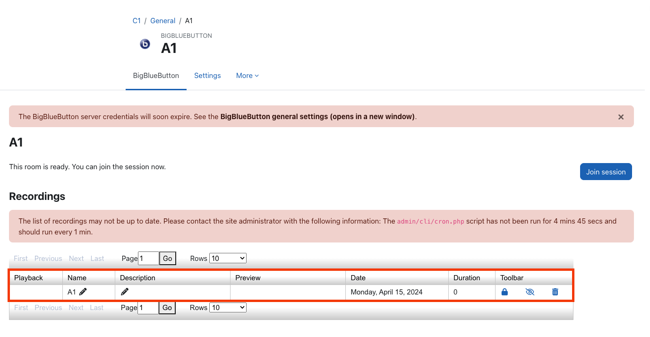
Task: Dismiss the server credentials warning
Action: 621,117
